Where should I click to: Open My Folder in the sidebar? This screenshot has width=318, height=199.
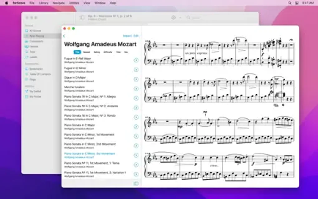point(35,97)
